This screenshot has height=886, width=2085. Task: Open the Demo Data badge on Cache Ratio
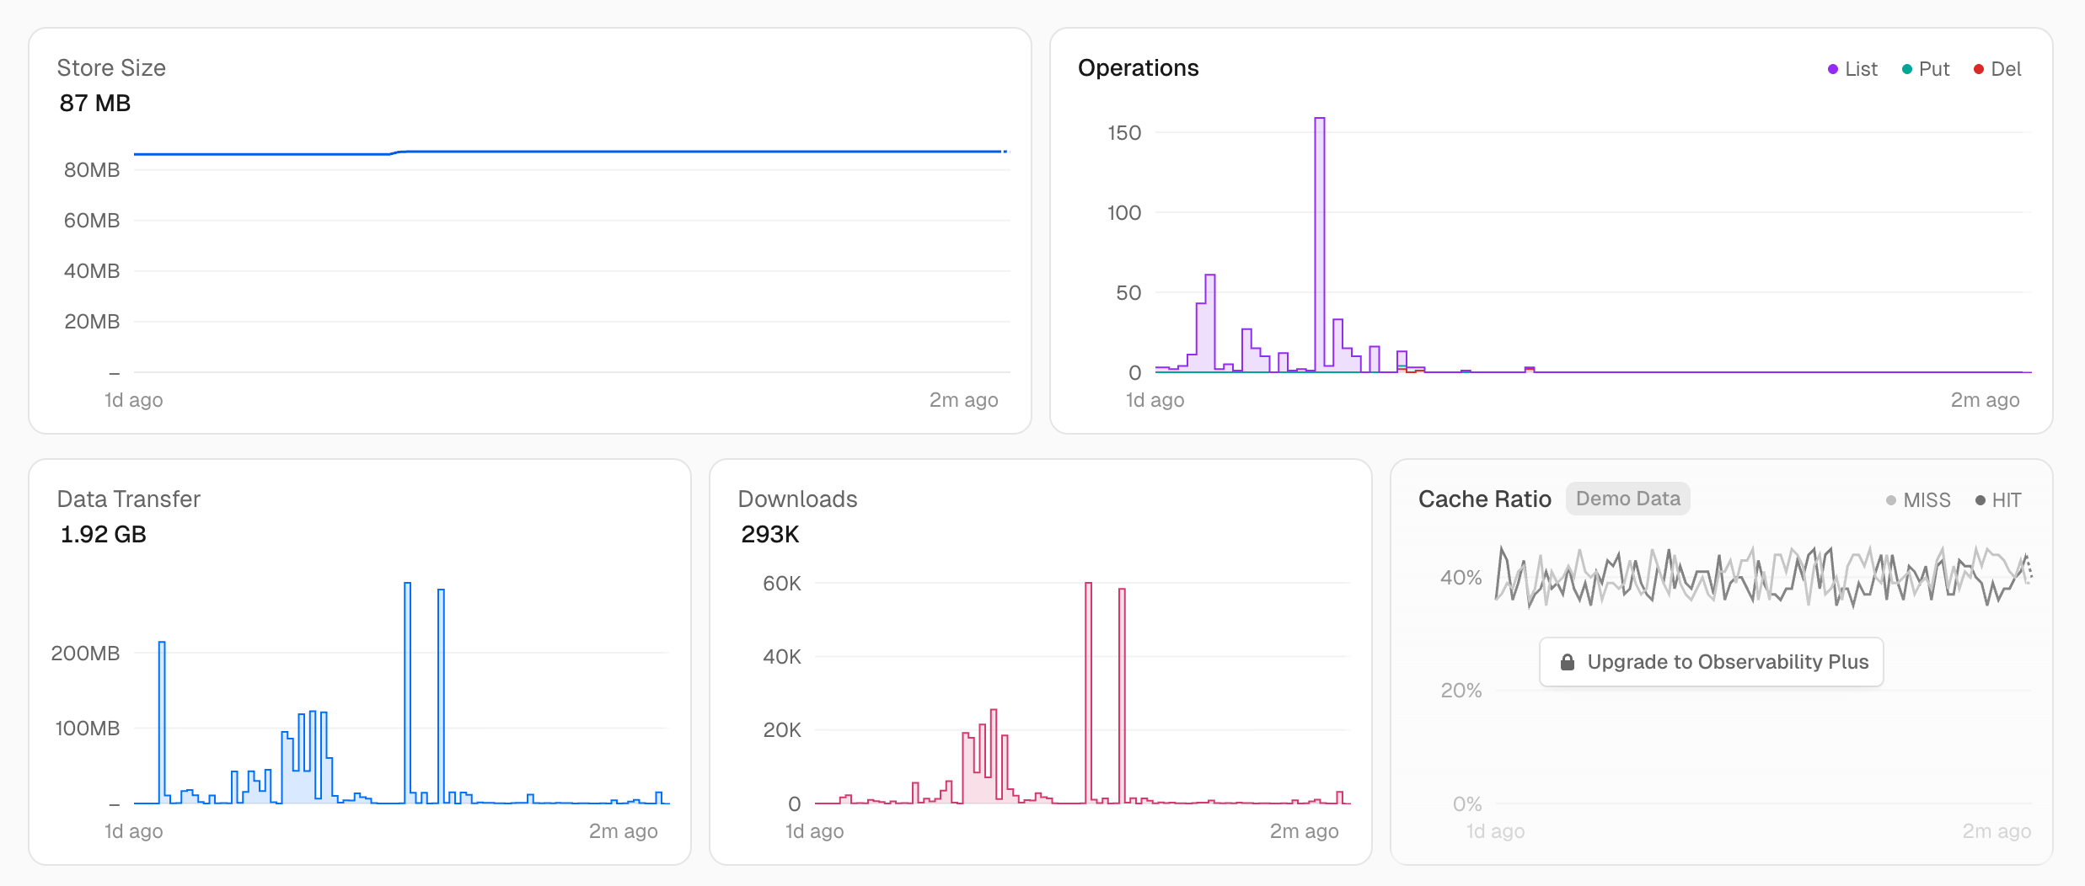[1627, 499]
